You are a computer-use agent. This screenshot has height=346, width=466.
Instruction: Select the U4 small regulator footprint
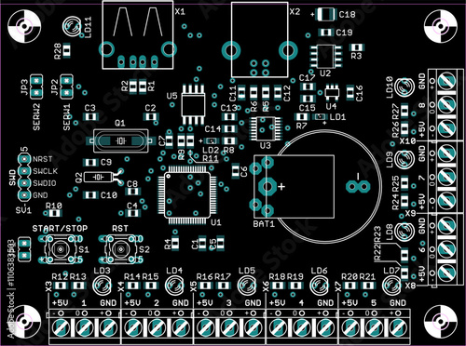pos(332,92)
